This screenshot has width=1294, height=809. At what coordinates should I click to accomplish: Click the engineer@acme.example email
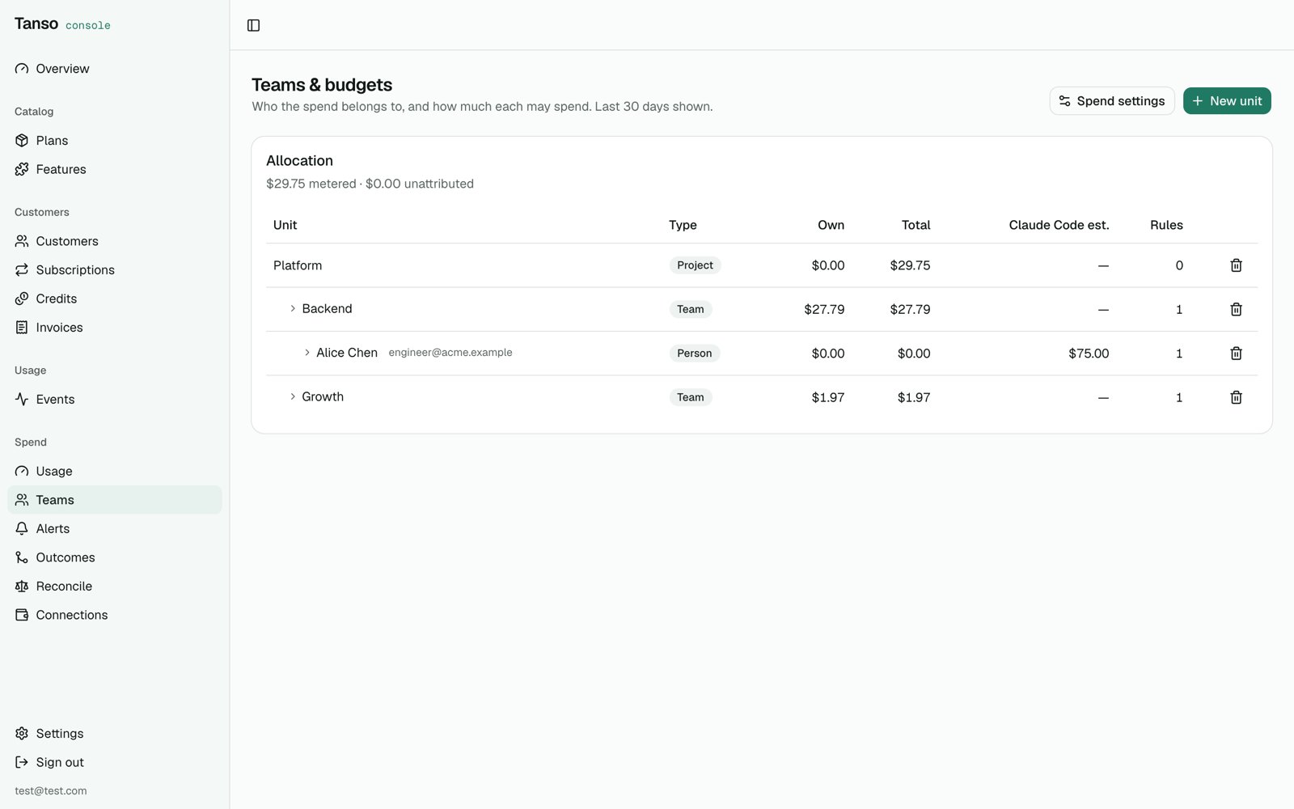450,353
